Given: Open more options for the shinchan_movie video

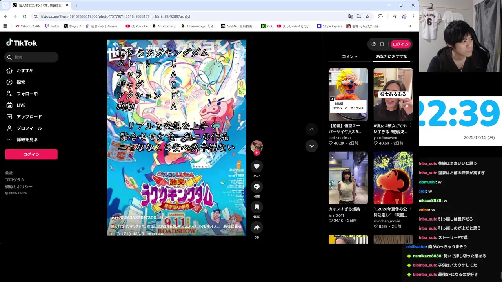Looking at the screenshot, I should click(x=410, y=209).
